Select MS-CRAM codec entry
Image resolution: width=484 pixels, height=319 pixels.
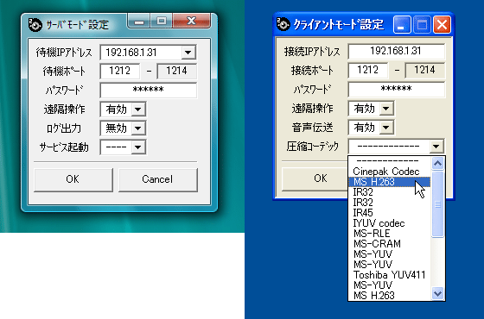click(389, 243)
